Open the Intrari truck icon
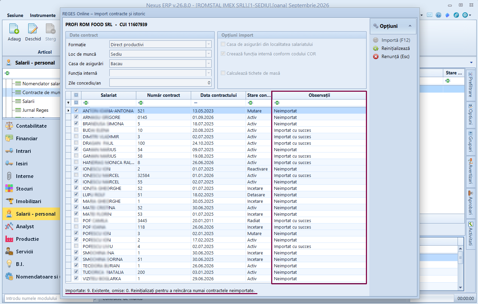The height and width of the screenshot is (304, 478). click(x=9, y=151)
